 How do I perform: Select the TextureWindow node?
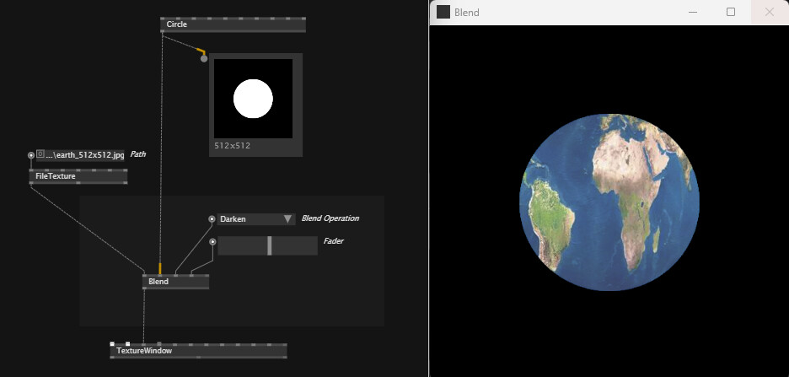198,351
